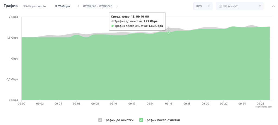
Task: Click green bullet in tooltip after-cleaning row
Action: pos(113,26)
